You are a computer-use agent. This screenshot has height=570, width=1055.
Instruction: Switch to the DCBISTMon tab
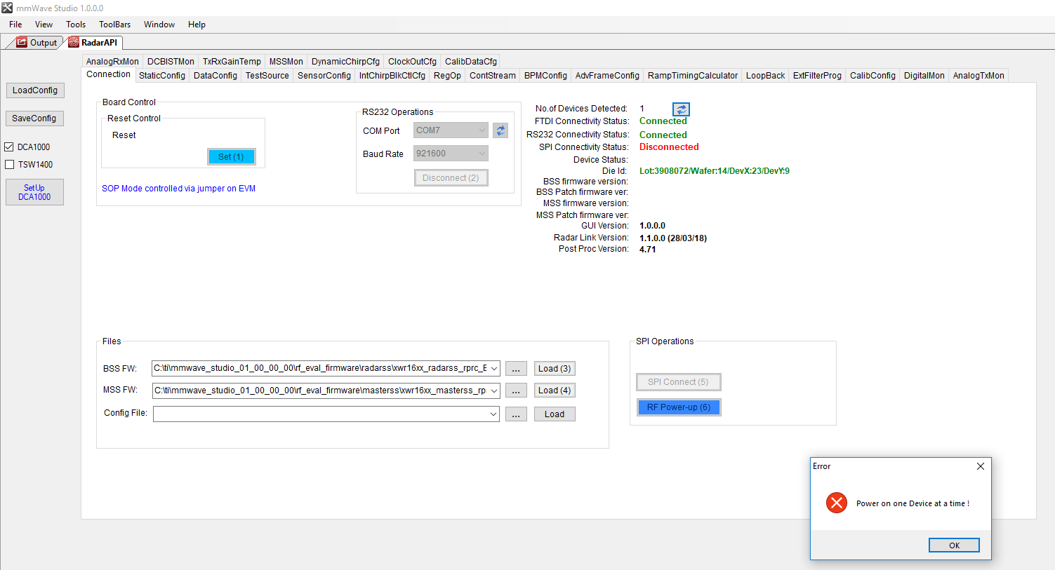[x=171, y=62]
